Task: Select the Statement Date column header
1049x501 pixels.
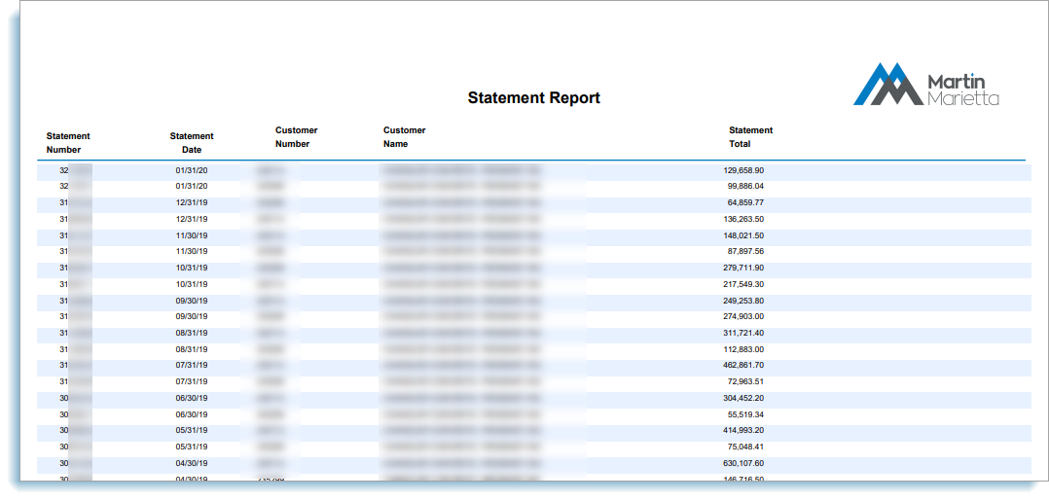Action: pyautogui.click(x=192, y=143)
